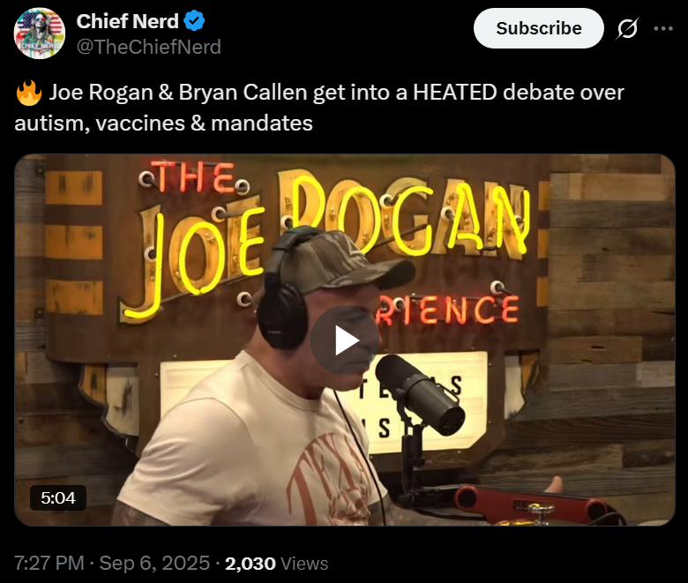The height and width of the screenshot is (583, 688).
Task: Click the play button on the video
Action: click(x=345, y=340)
